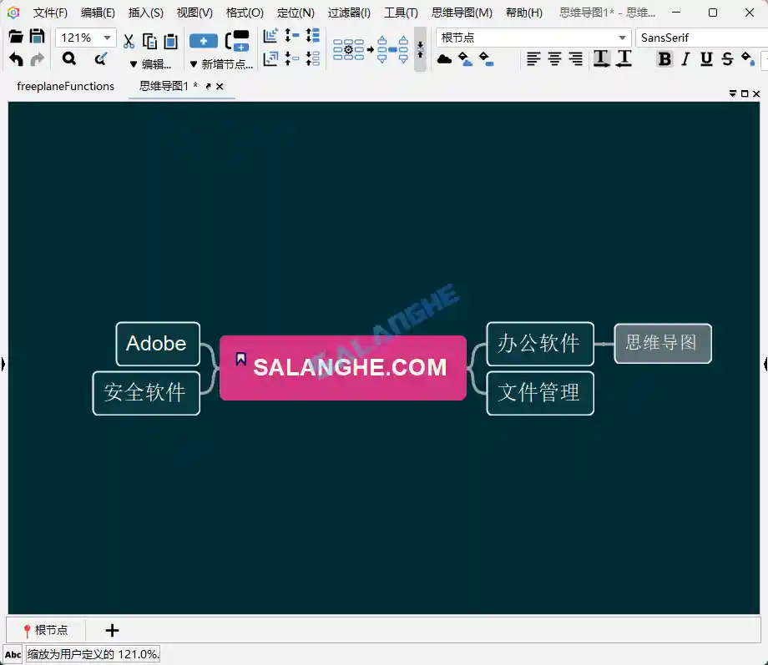Open the zoom percentage dropdown
This screenshot has height=665, width=768.
(x=109, y=37)
